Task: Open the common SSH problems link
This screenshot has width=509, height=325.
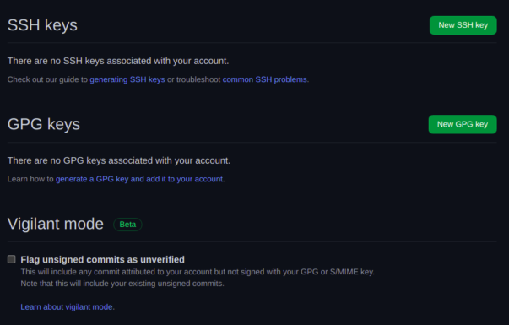Action: tap(264, 79)
